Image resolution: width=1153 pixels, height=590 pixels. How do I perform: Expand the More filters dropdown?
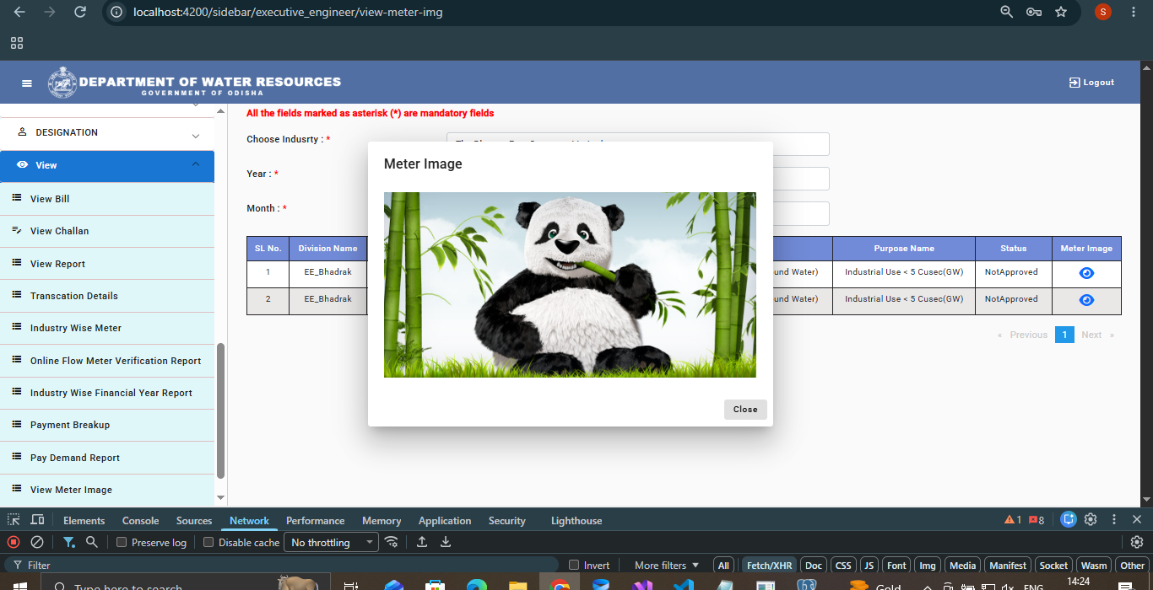tap(667, 565)
